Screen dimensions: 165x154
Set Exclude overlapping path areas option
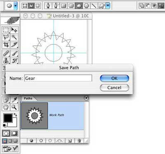[161, 6]
